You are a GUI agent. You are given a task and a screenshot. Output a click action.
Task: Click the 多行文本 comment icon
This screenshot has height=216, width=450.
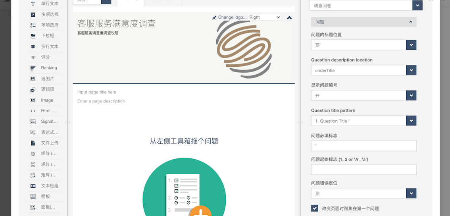(x=33, y=46)
